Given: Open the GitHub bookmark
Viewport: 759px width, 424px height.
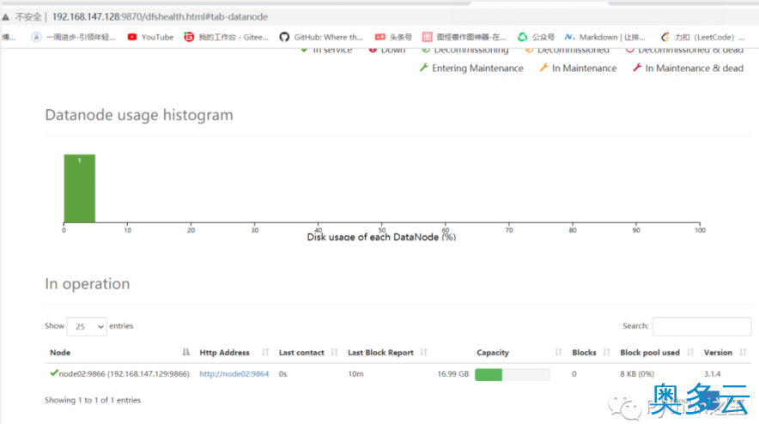Looking at the screenshot, I should [x=321, y=37].
